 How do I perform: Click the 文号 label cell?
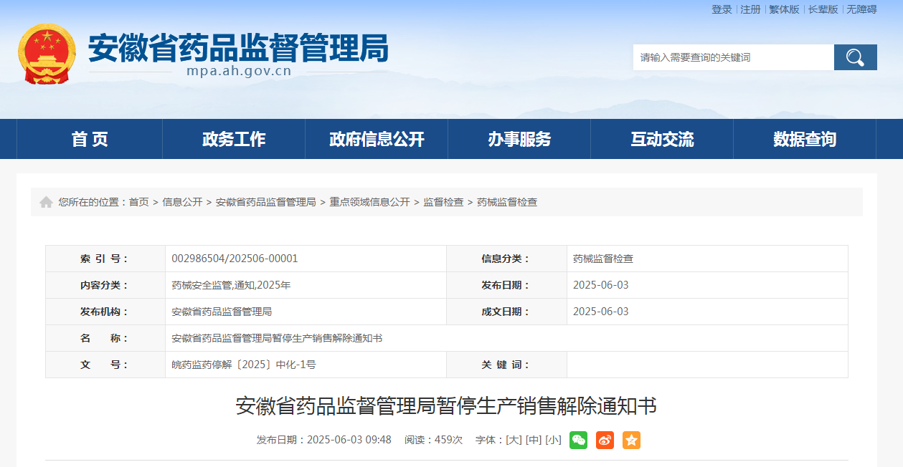coord(105,365)
